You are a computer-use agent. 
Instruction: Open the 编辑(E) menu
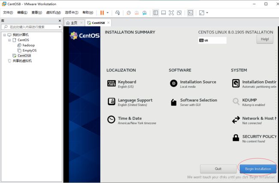pos(22,12)
